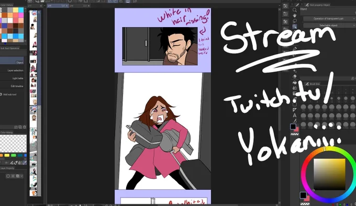Click the black main drawing color in toolbar

(293, 127)
